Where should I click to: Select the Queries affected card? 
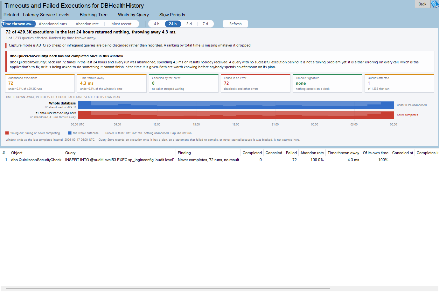pyautogui.click(x=399, y=83)
